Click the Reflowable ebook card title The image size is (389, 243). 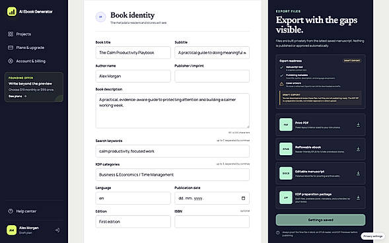tap(308, 147)
